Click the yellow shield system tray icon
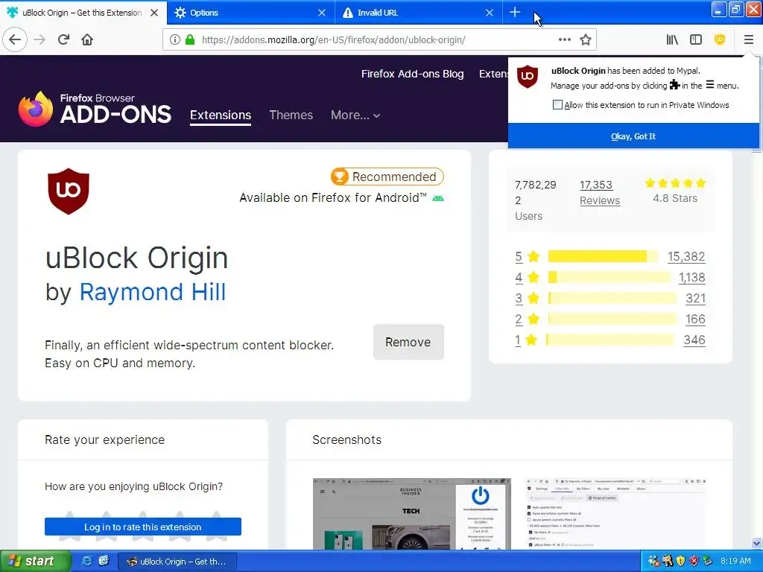The width and height of the screenshot is (763, 572). coord(680,562)
